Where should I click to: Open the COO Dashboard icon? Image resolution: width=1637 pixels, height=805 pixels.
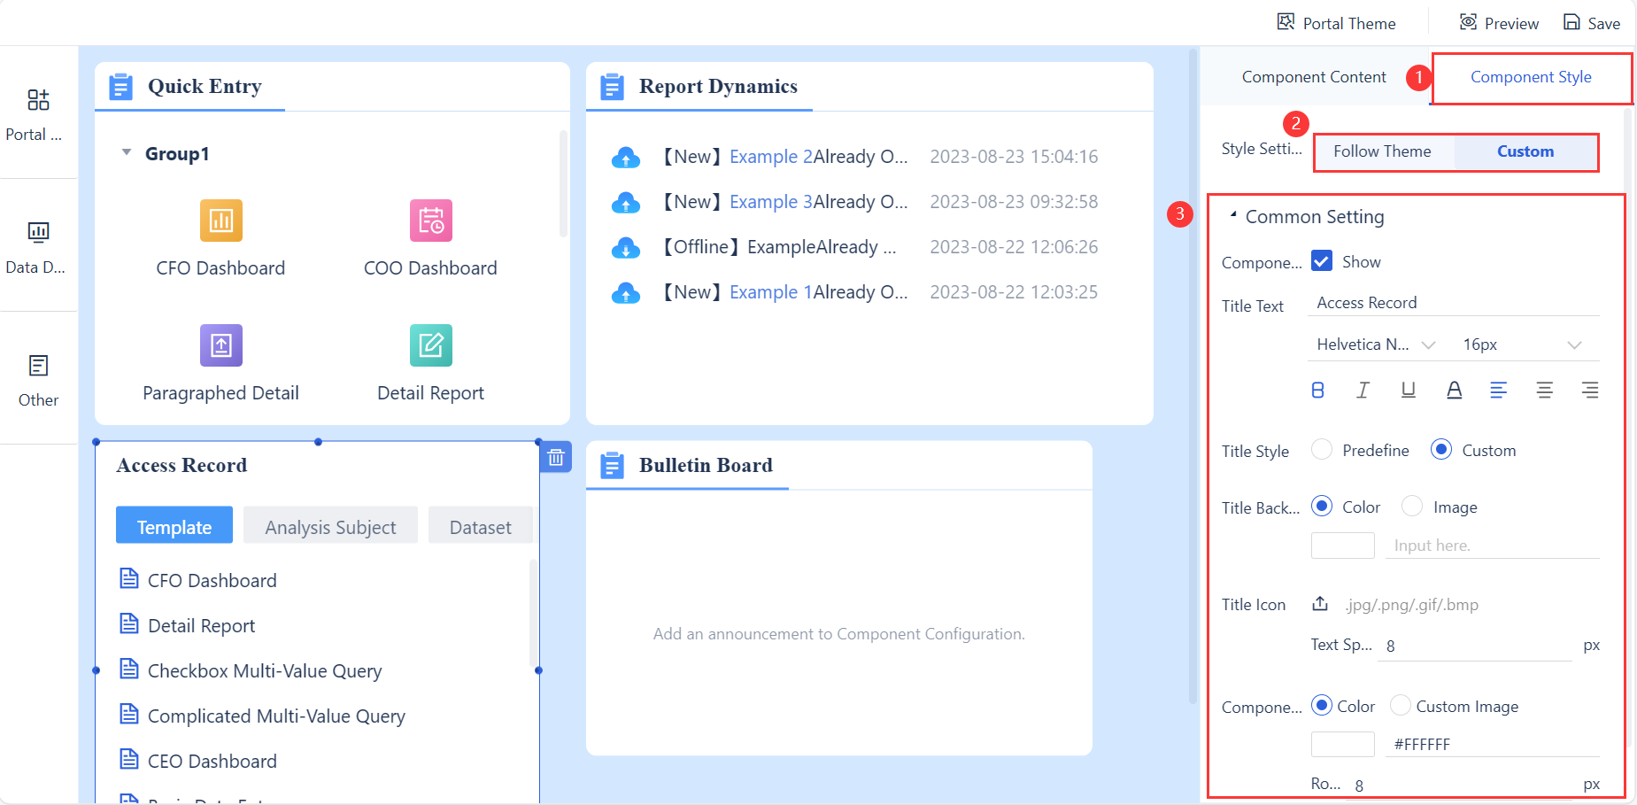pyautogui.click(x=430, y=221)
